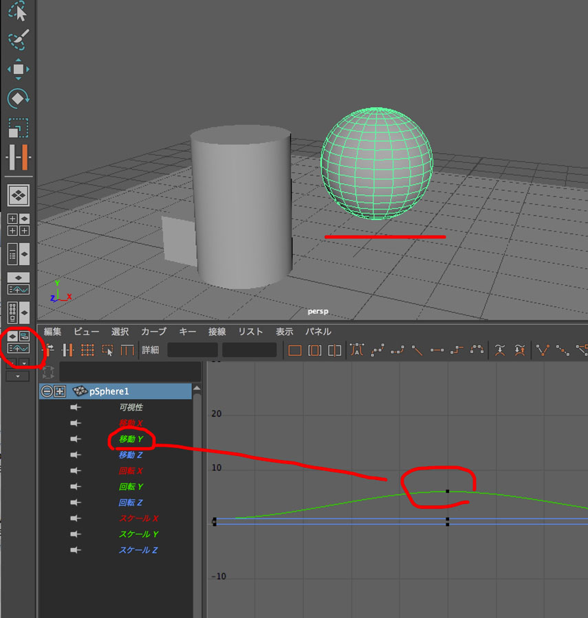
Task: Click the Swap Buffer Curves icon
Action: pos(520,350)
